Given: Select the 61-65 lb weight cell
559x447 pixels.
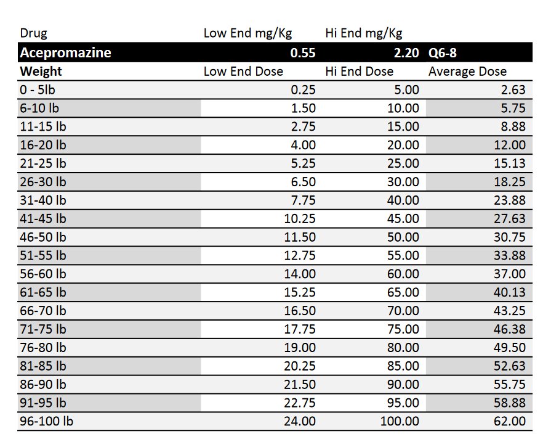Looking at the screenshot, I should [x=43, y=292].
